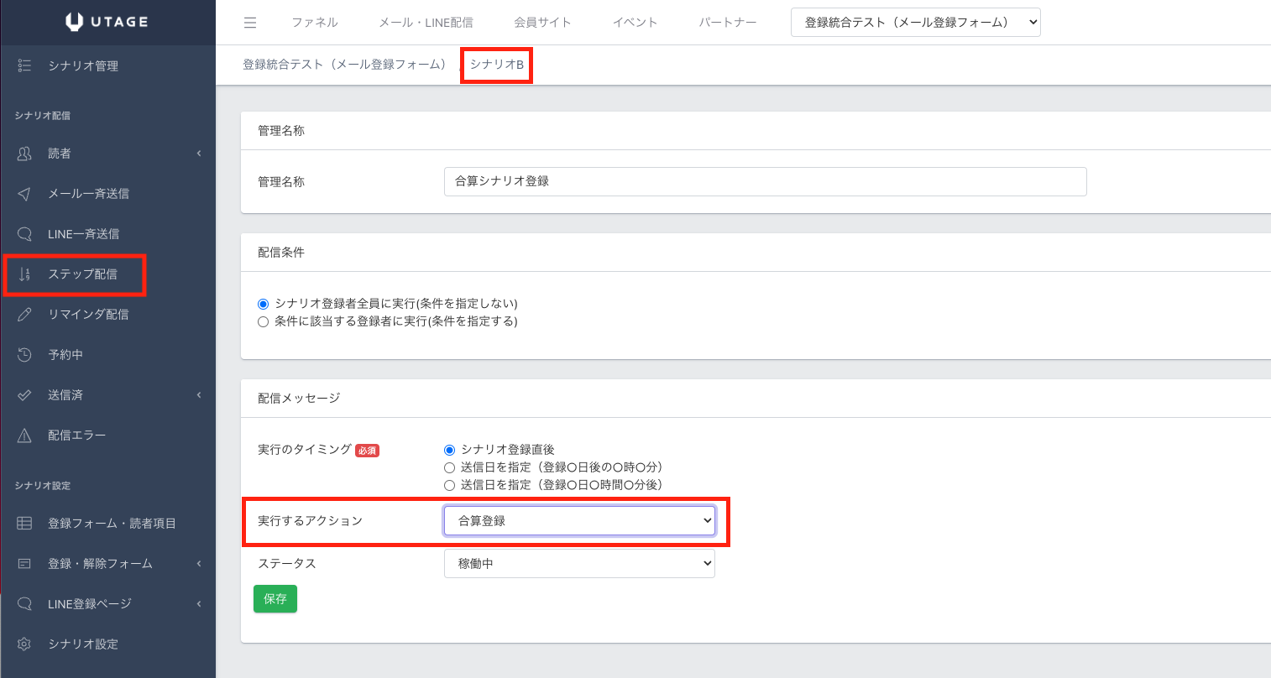This screenshot has height=678, width=1271.
Task: Choose 送信日を指定（登録○日後の○時○分） timing
Action: [x=449, y=467]
